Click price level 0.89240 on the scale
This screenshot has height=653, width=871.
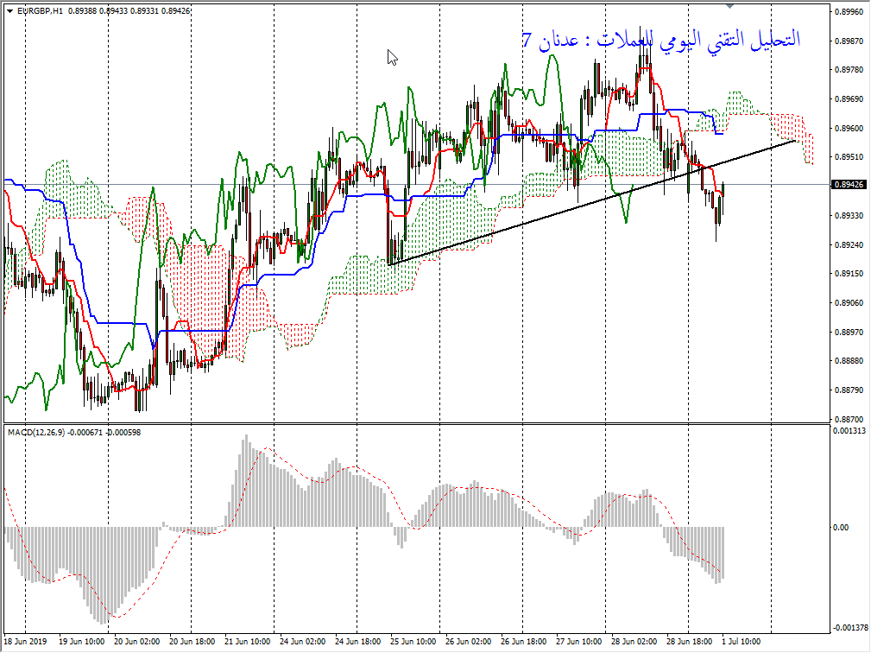click(849, 244)
